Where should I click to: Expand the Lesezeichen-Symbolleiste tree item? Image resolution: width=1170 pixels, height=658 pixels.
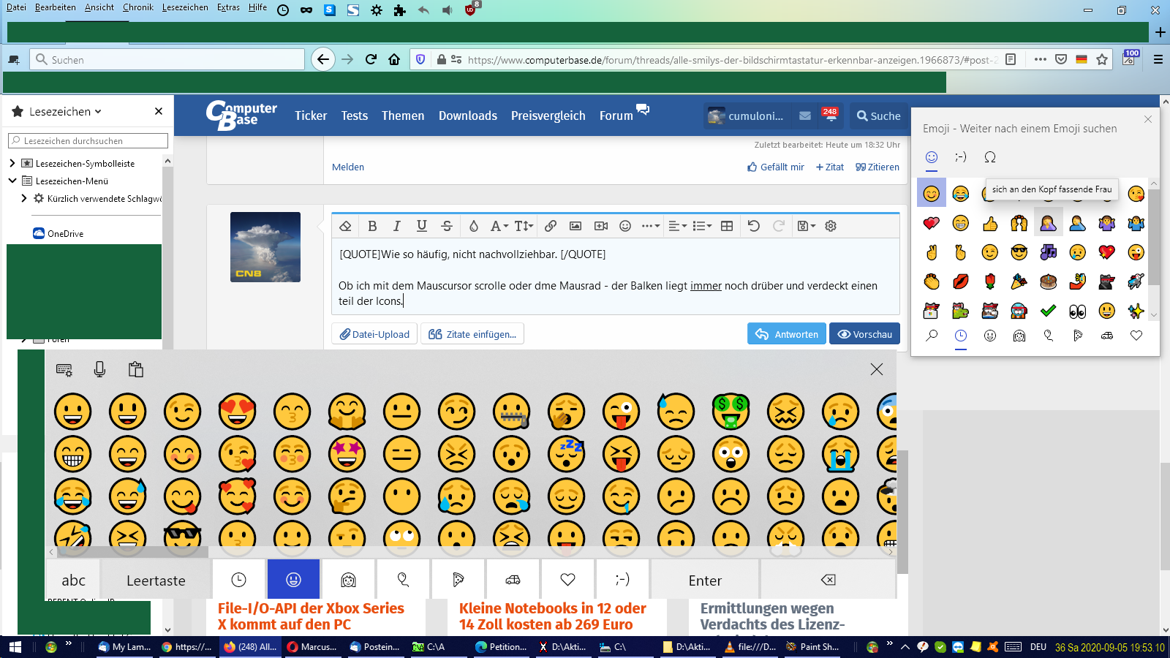tap(12, 163)
